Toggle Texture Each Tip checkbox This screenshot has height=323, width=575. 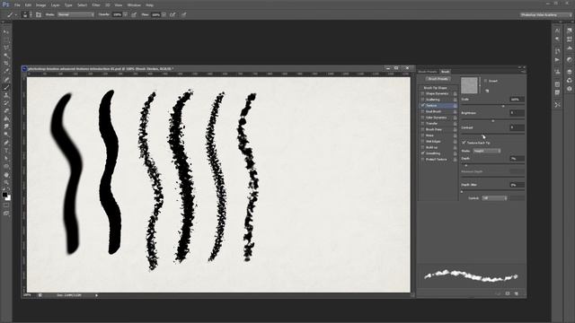[464, 143]
